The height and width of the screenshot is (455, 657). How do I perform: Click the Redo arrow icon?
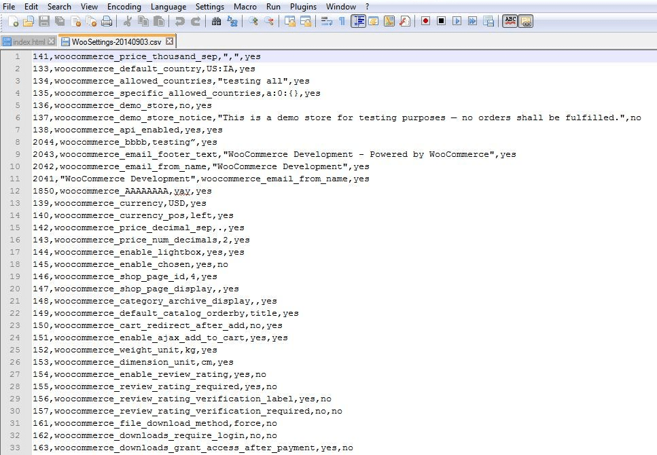coord(195,21)
